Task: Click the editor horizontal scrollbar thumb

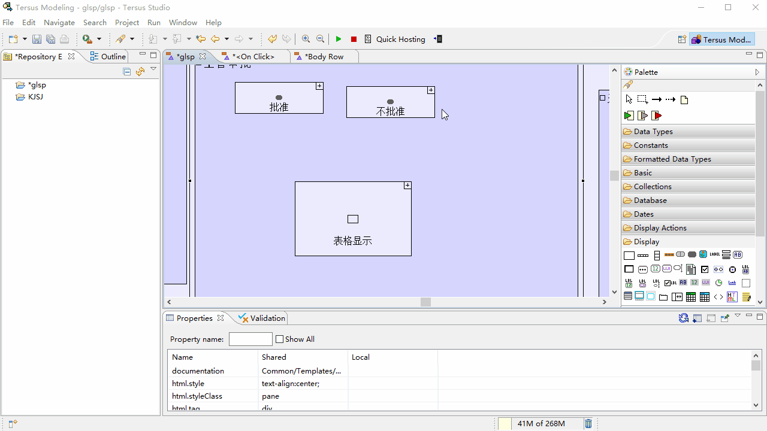Action: 425,302
